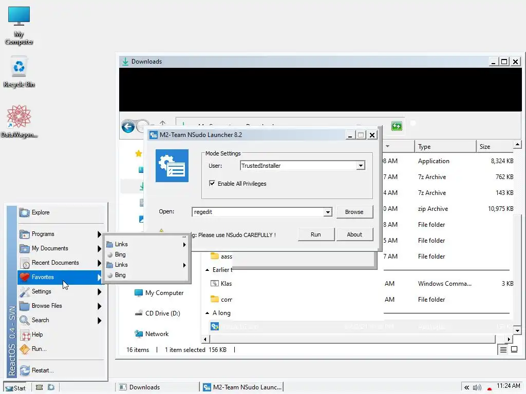The width and height of the screenshot is (526, 394).
Task: Select Network in the navigation pane
Action: [x=152, y=333]
